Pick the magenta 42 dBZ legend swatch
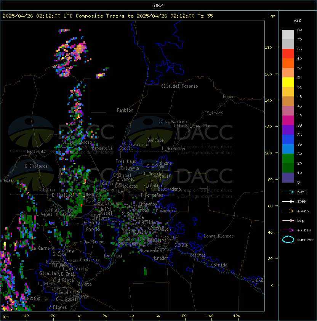 pos(288,120)
